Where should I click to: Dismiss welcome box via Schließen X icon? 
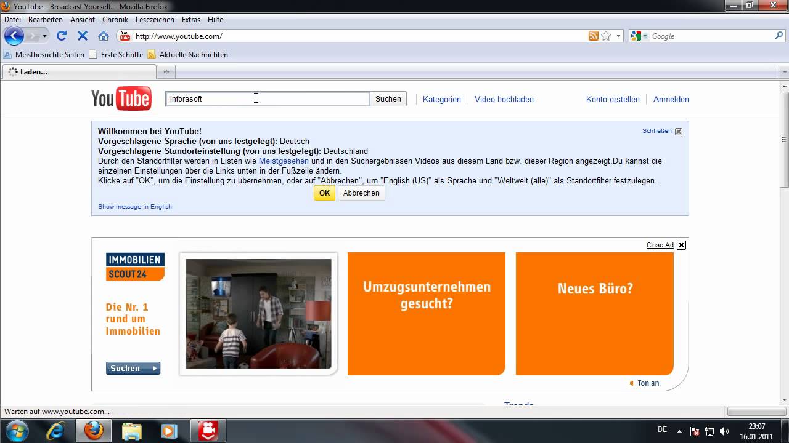click(x=679, y=131)
